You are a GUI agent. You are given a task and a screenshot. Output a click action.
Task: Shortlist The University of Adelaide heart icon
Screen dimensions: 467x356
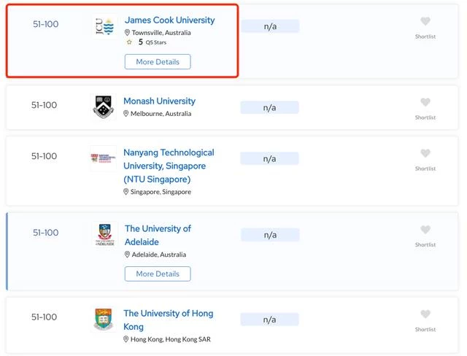coord(425,230)
